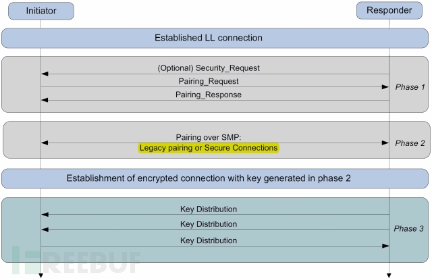Select the Established LL connection banner

pyautogui.click(x=215, y=38)
